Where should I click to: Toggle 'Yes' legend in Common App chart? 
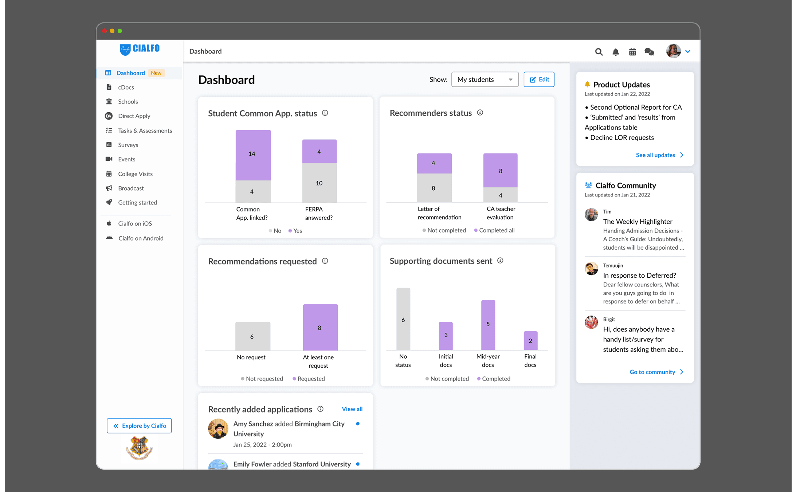tap(295, 231)
